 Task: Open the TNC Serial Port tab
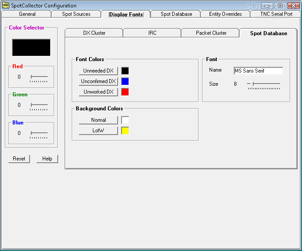(x=276, y=14)
